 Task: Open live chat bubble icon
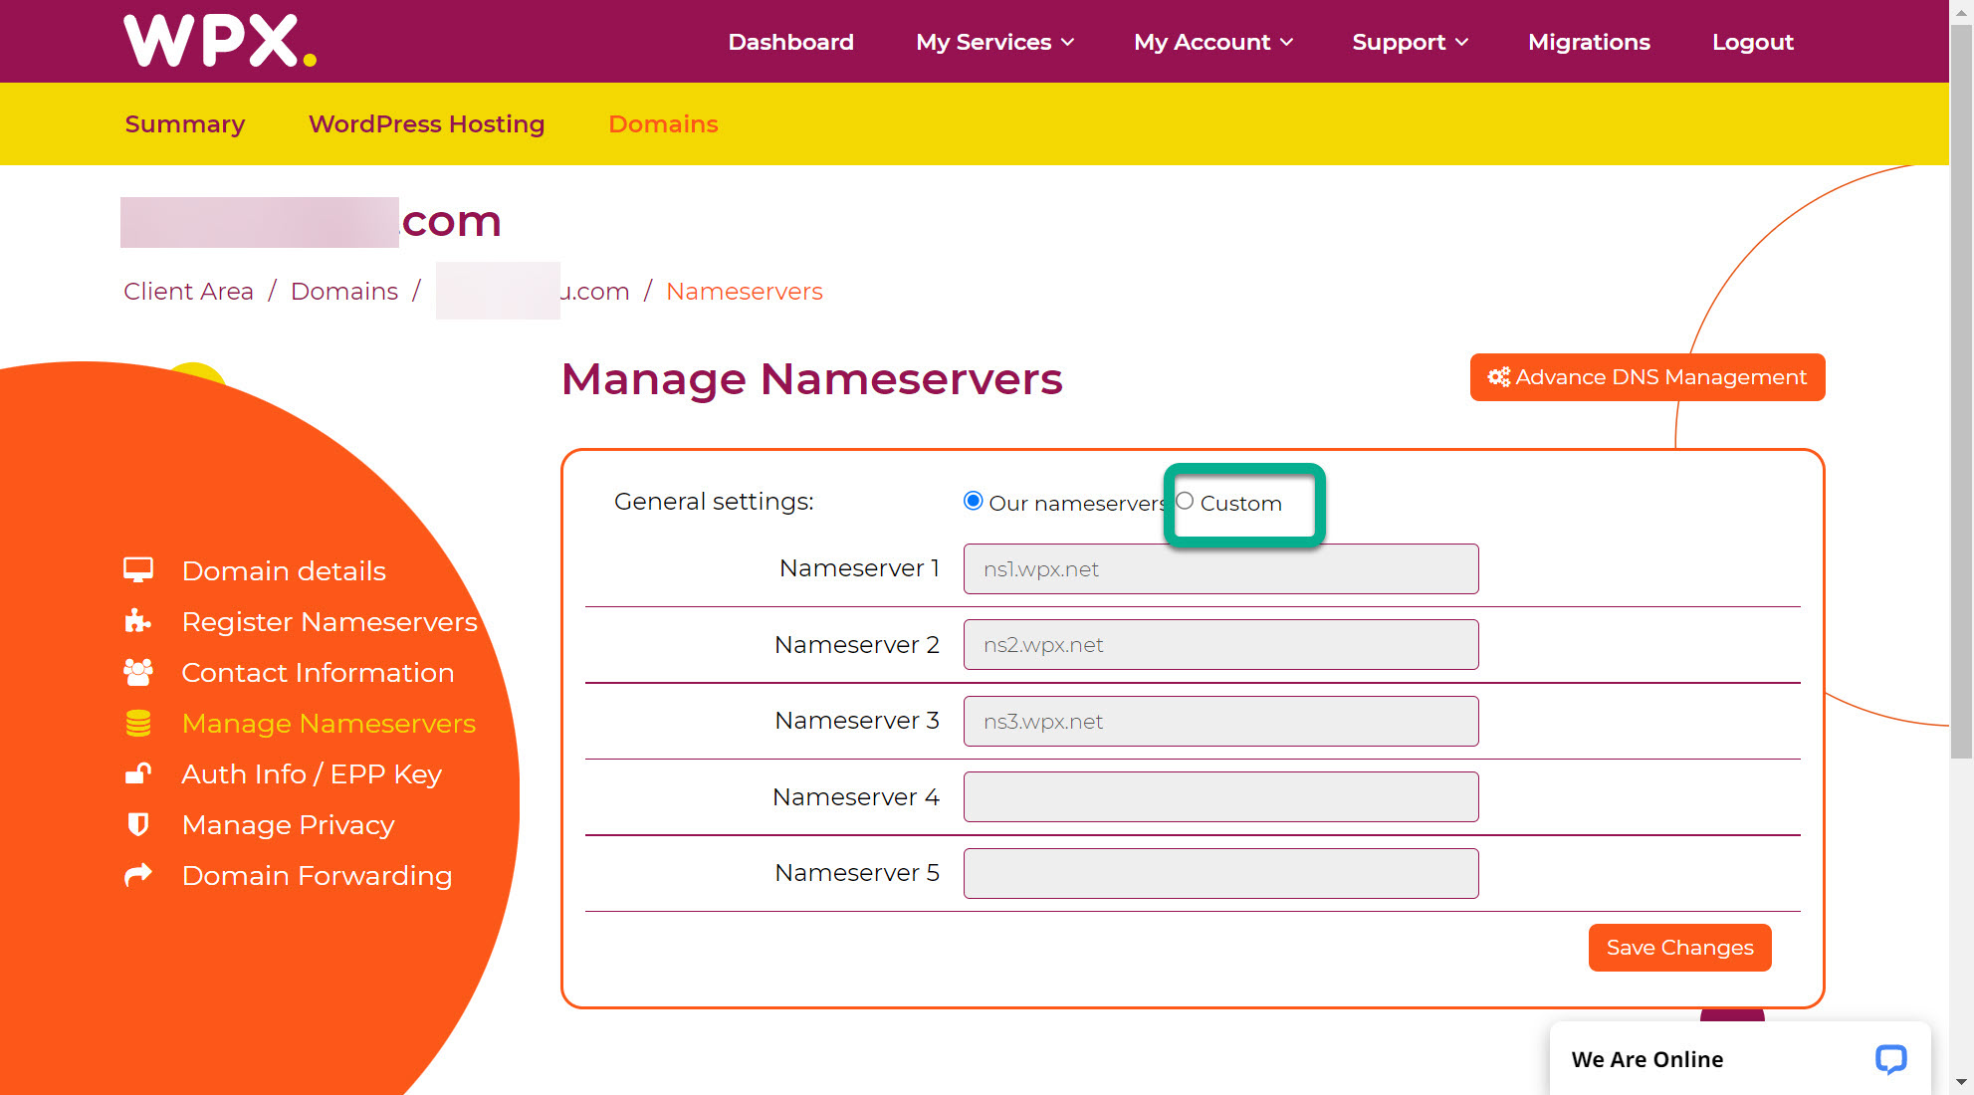pos(1890,1059)
